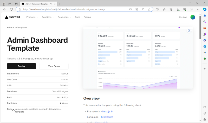Click the user profile icon in title bar

(4, 4)
